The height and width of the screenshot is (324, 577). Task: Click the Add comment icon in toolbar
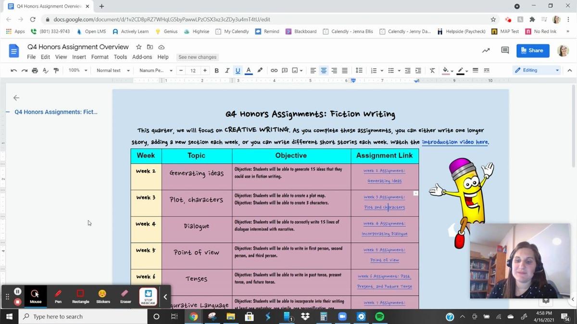tap(285, 70)
